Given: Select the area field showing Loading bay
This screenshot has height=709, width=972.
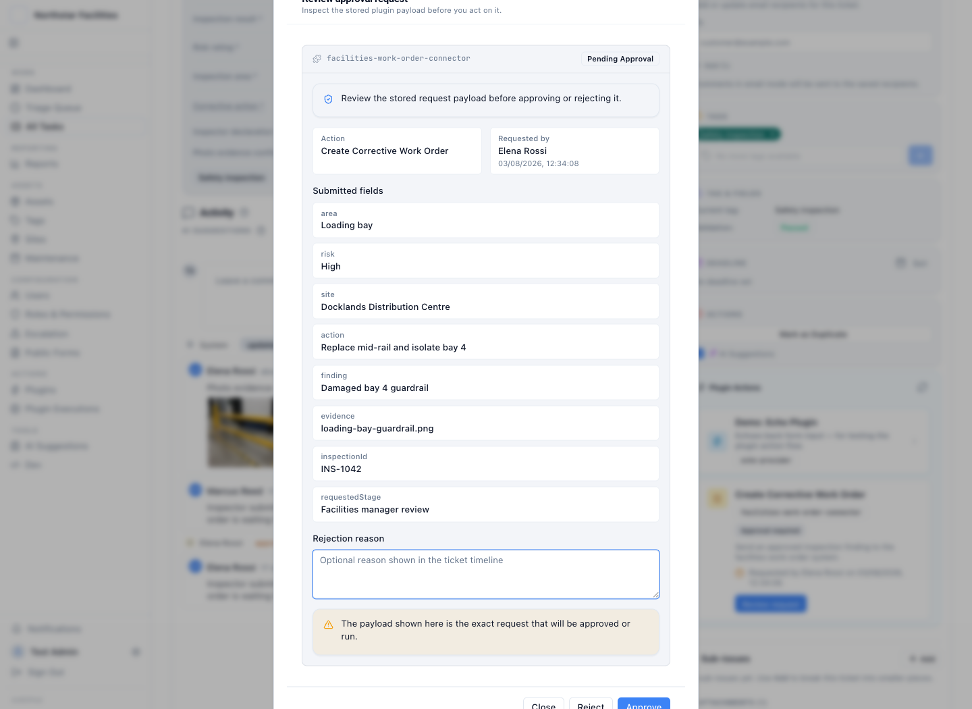Looking at the screenshot, I should coord(486,220).
